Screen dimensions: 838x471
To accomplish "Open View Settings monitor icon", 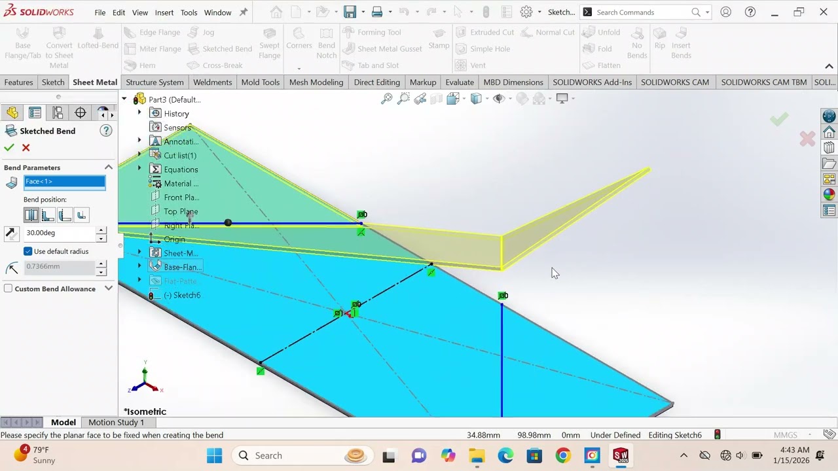I will pos(562,99).
